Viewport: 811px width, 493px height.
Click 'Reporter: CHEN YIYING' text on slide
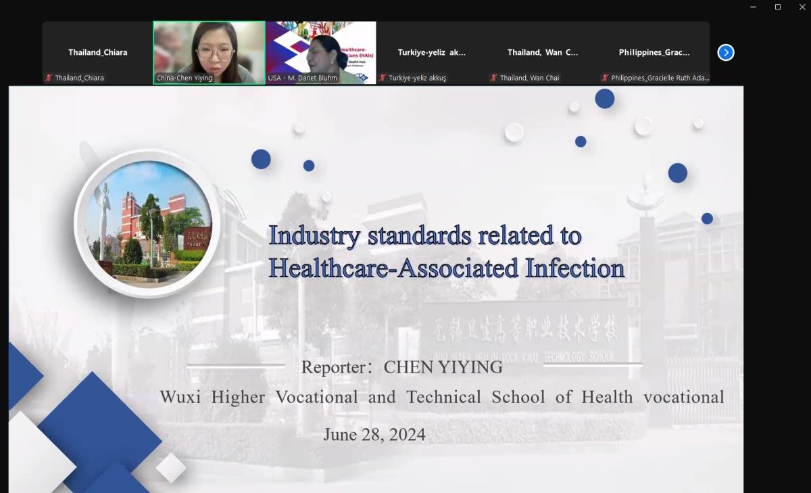tap(402, 367)
